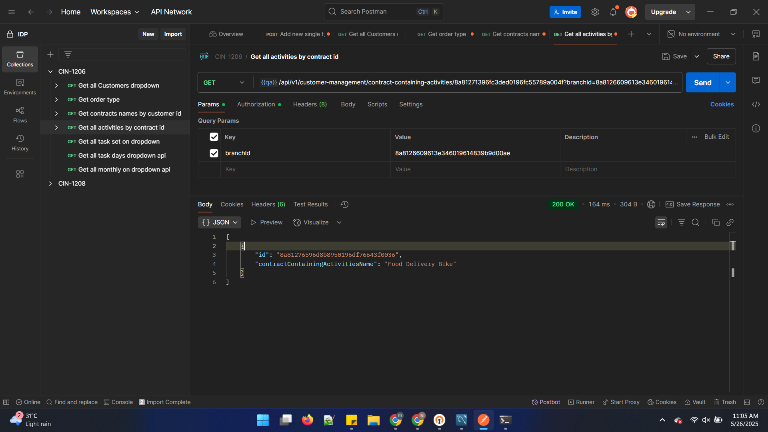This screenshot has width=768, height=432.
Task: Open the Workspaces menu
Action: 115,12
